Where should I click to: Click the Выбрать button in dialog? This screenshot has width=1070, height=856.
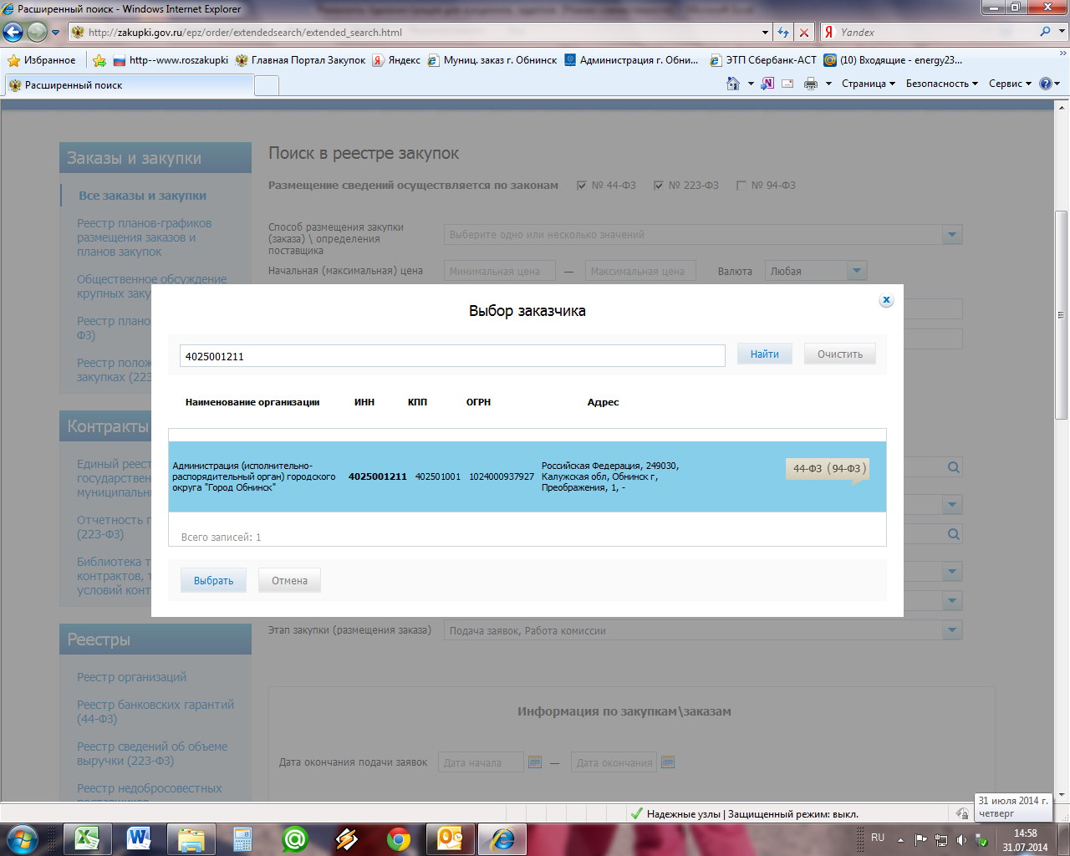point(213,580)
